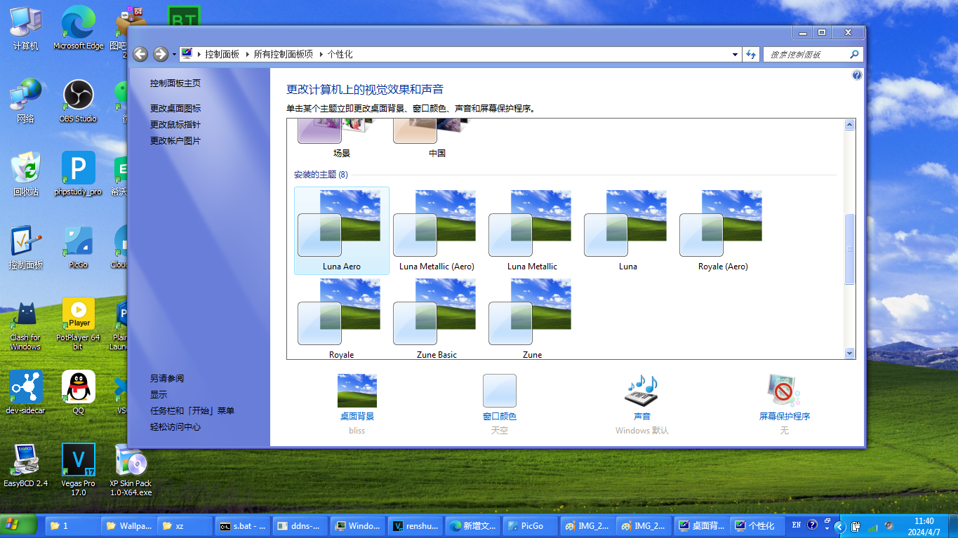Open 网络 desktop icon
The width and height of the screenshot is (958, 538).
tap(26, 101)
